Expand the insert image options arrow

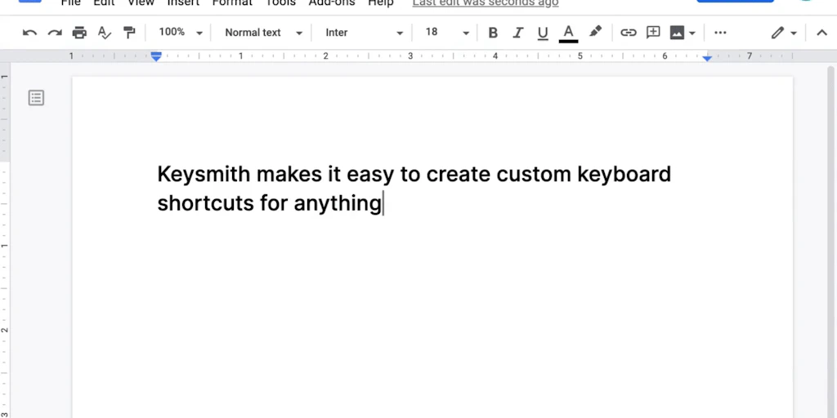[692, 33]
